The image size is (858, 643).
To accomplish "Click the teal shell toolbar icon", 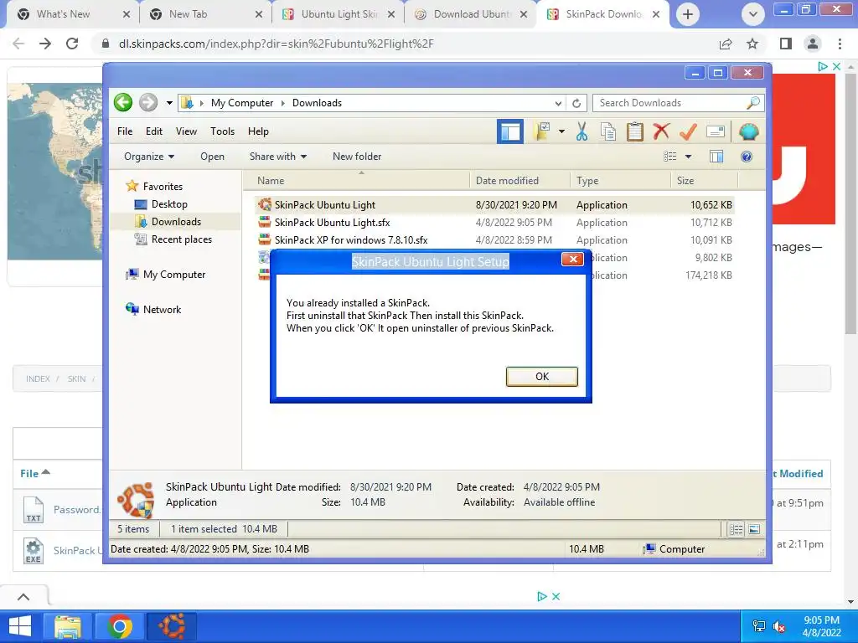I will [x=748, y=131].
